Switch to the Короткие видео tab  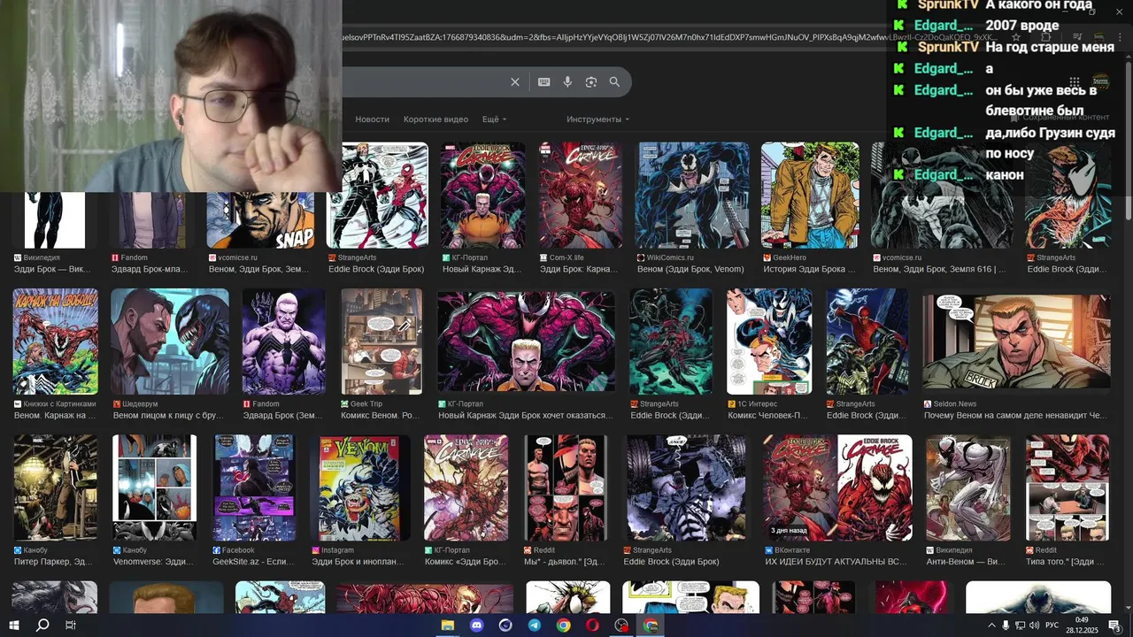435,119
